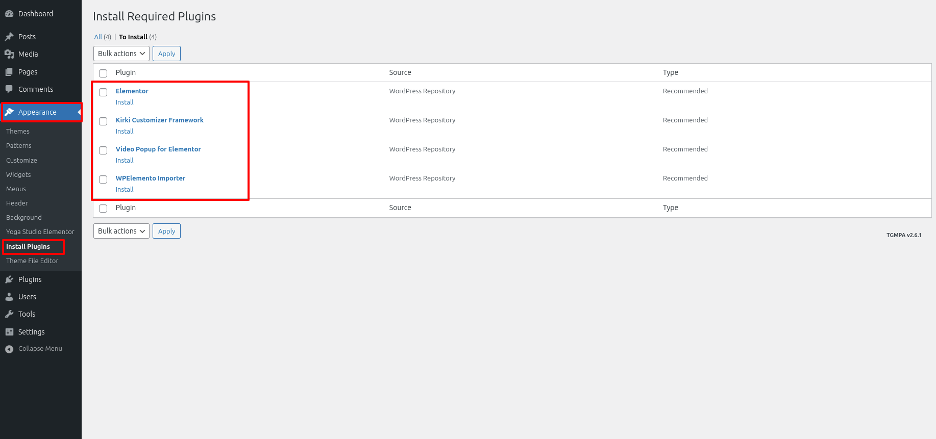Open the Pages menu item

41,72
